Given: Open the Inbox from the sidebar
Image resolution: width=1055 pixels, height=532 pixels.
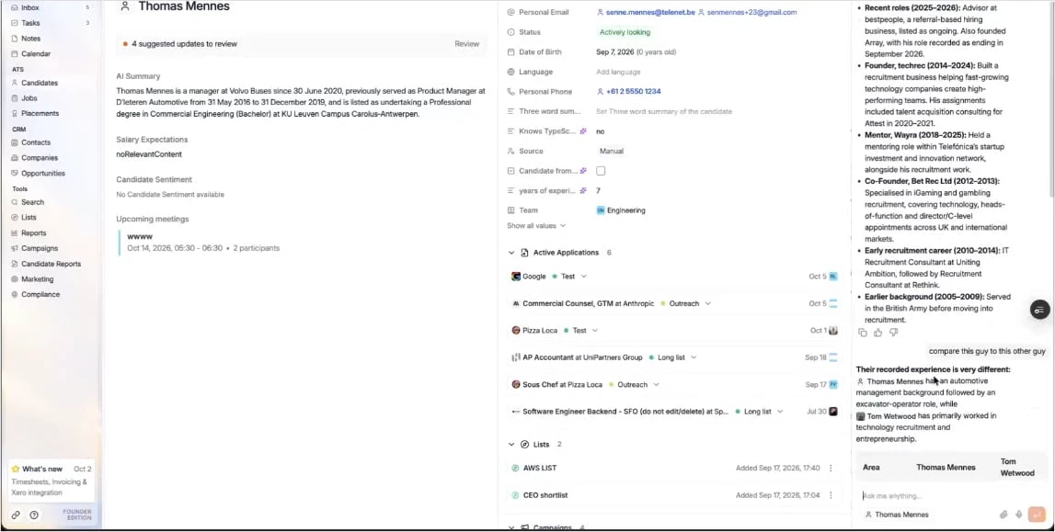Looking at the screenshot, I should click(x=30, y=7).
